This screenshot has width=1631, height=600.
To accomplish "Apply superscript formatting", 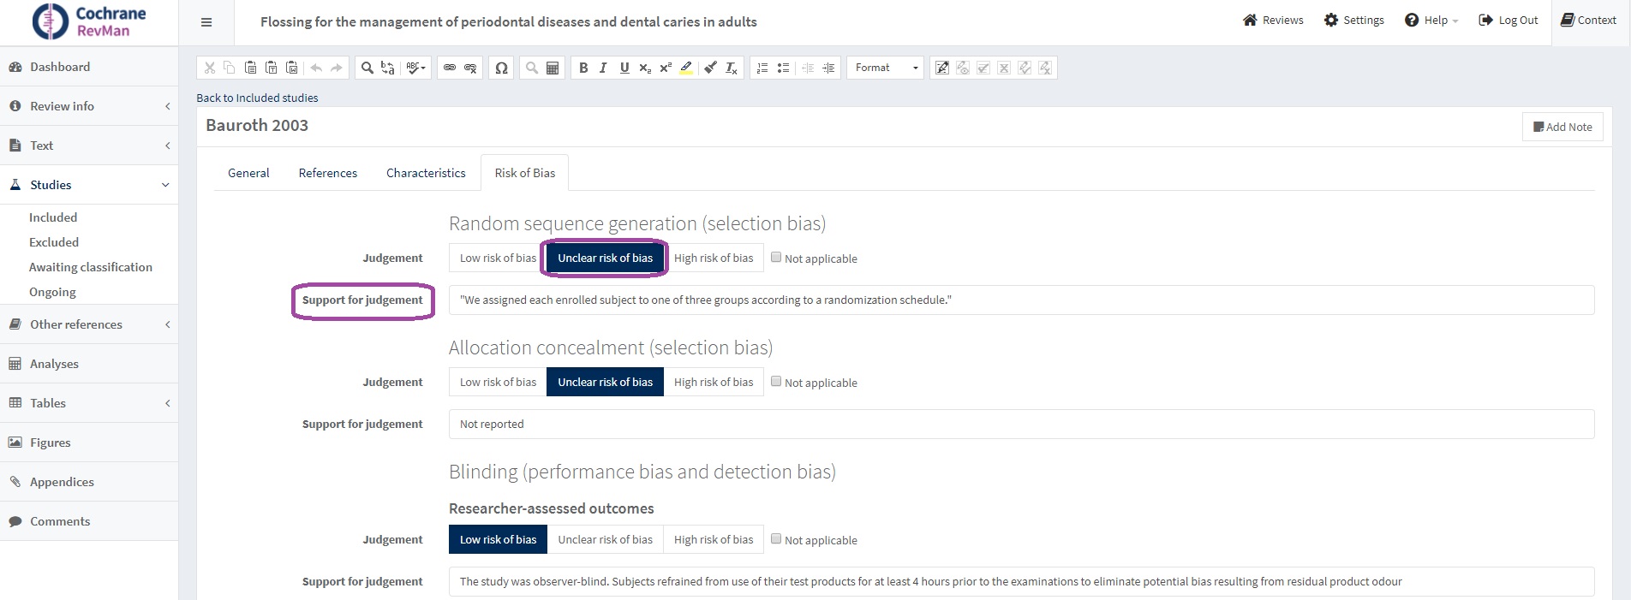I will click(665, 68).
